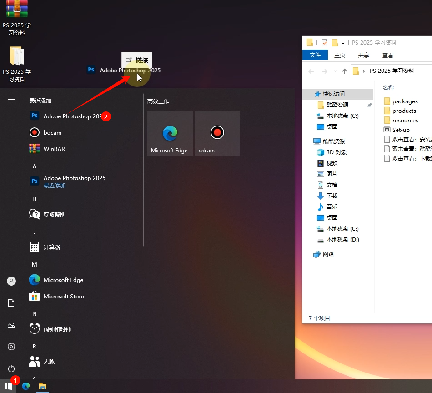The image size is (432, 393).
Task: Click the Start menu power icon
Action: tap(11, 368)
